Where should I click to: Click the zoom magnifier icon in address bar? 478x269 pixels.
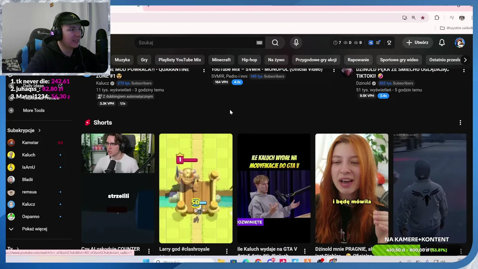[413, 18]
